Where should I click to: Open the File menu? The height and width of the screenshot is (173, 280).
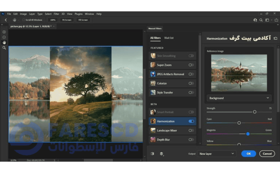click(x=9, y=14)
